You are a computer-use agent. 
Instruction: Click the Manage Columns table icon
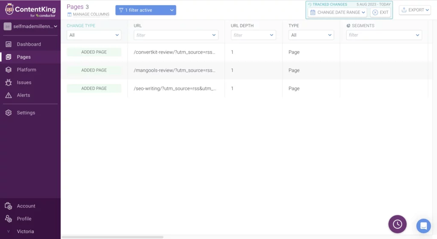(x=70, y=14)
